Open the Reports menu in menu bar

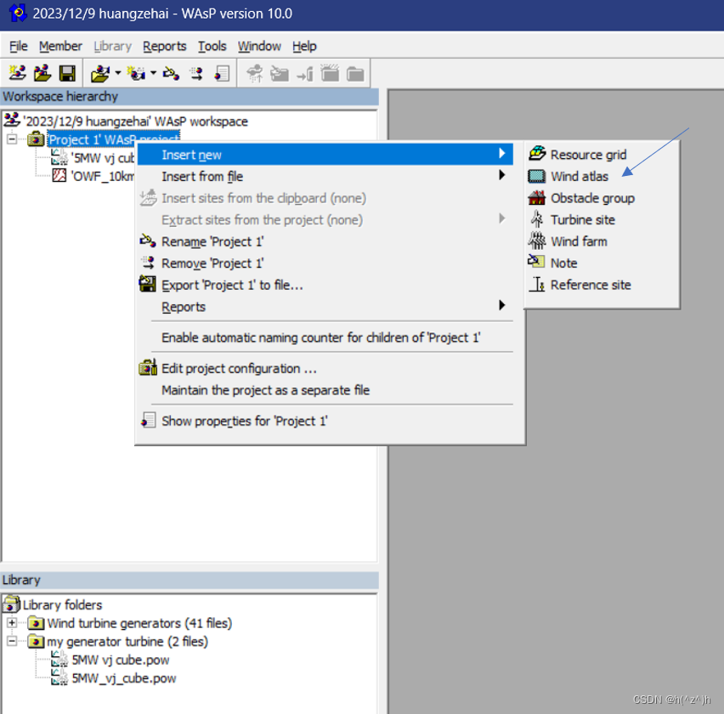(x=164, y=46)
